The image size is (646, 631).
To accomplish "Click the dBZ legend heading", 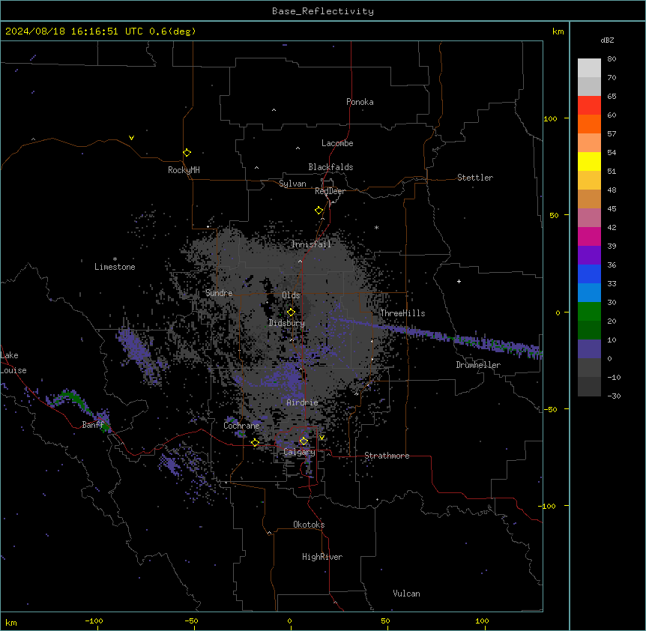I will click(607, 40).
